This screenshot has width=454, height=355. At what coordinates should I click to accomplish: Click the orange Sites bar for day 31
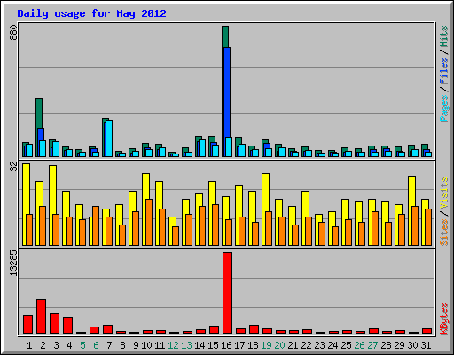pos(428,227)
